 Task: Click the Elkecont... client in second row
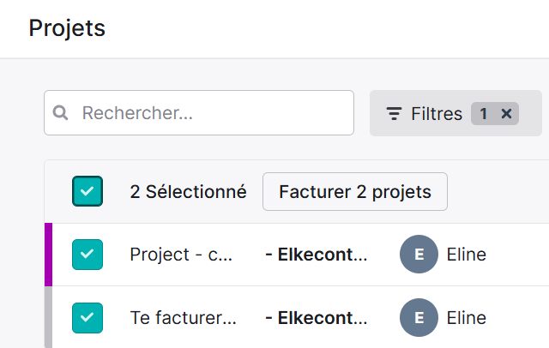click(317, 318)
